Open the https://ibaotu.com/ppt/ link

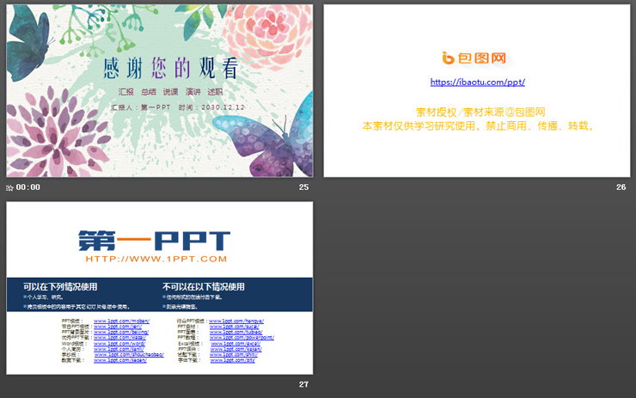point(477,83)
